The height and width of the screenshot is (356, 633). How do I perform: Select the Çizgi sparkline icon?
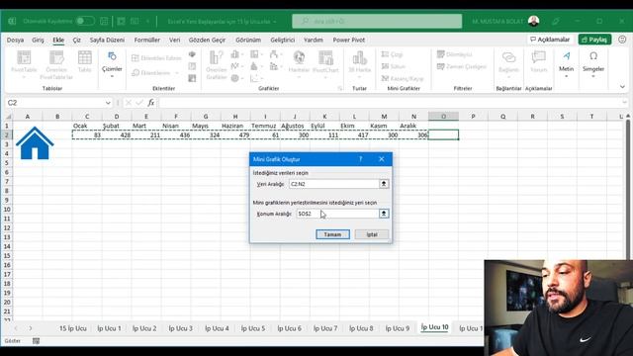392,54
